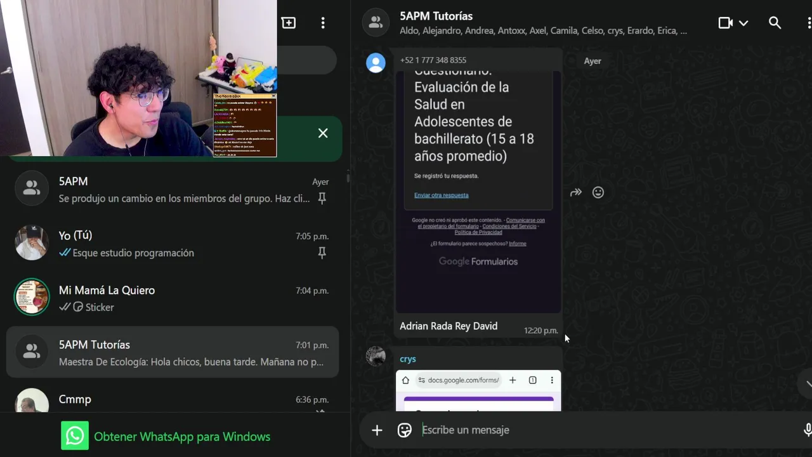This screenshot has width=812, height=457.
Task: Click the sidebar search bar
Action: 306,61
